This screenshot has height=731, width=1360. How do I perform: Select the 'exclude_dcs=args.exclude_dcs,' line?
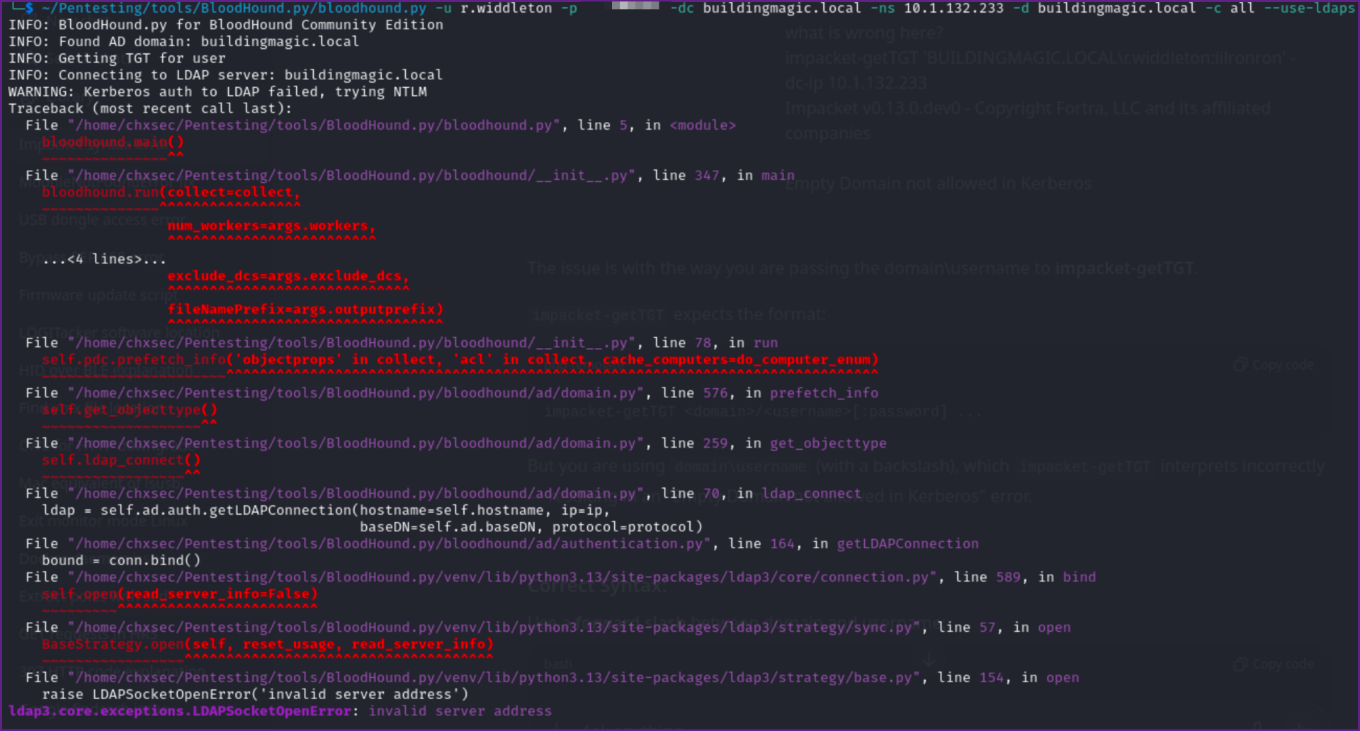point(288,276)
